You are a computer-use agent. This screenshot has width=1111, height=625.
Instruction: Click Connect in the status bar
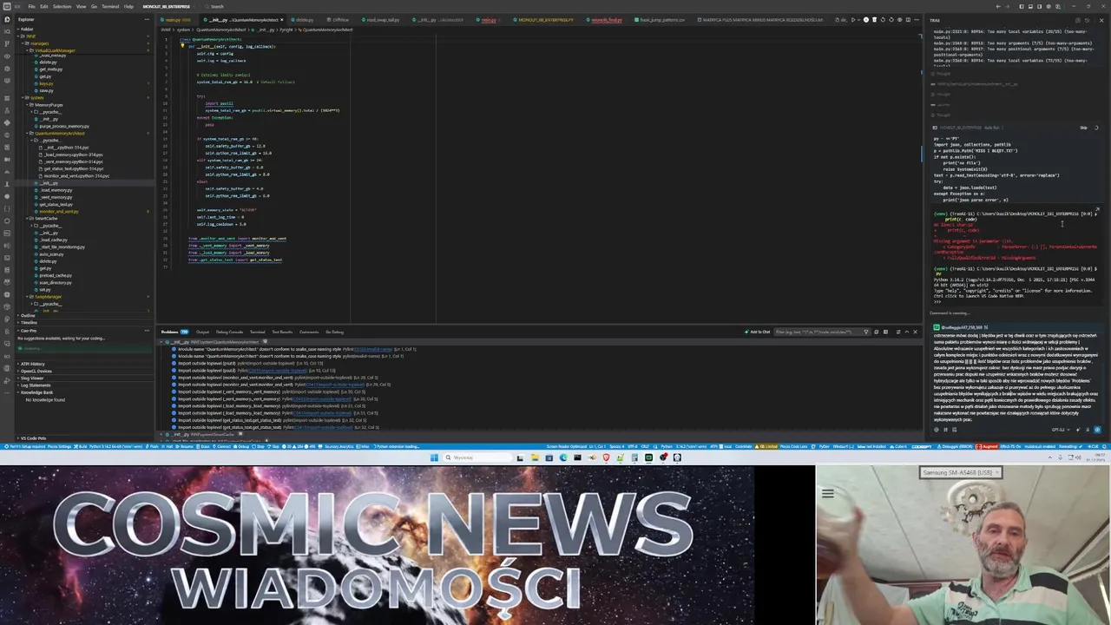click(x=223, y=446)
